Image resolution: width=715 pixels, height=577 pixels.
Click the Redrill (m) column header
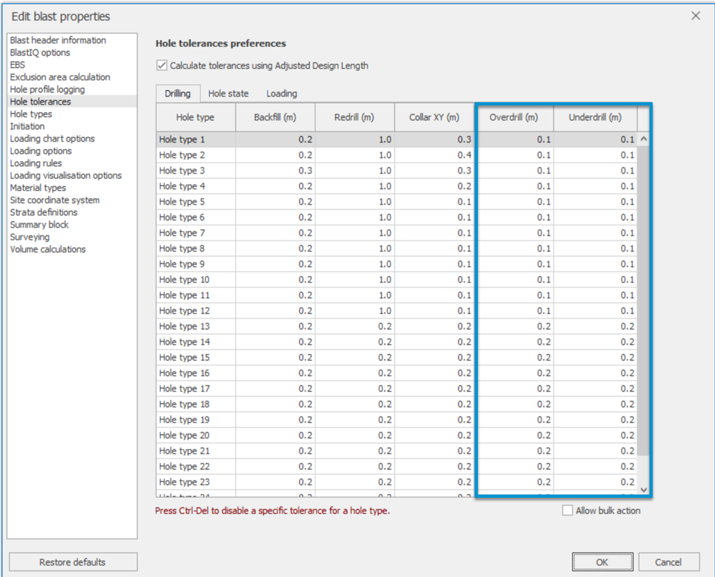(354, 117)
